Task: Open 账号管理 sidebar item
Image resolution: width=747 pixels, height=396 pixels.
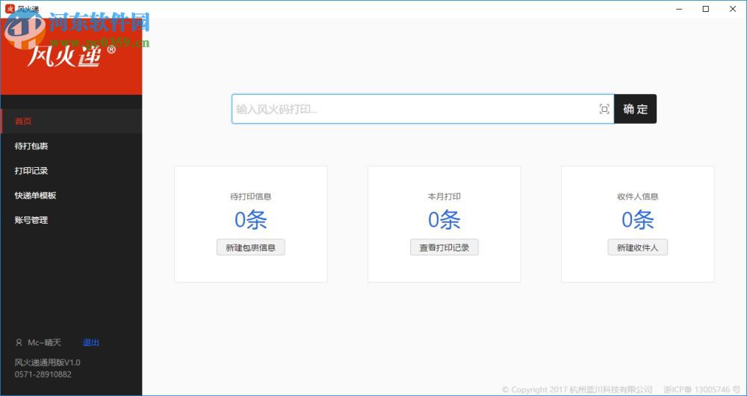Action: (x=71, y=220)
